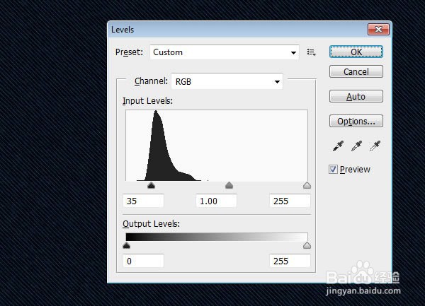The image size is (425, 306).
Task: Click the input black point slider
Action: point(152,185)
